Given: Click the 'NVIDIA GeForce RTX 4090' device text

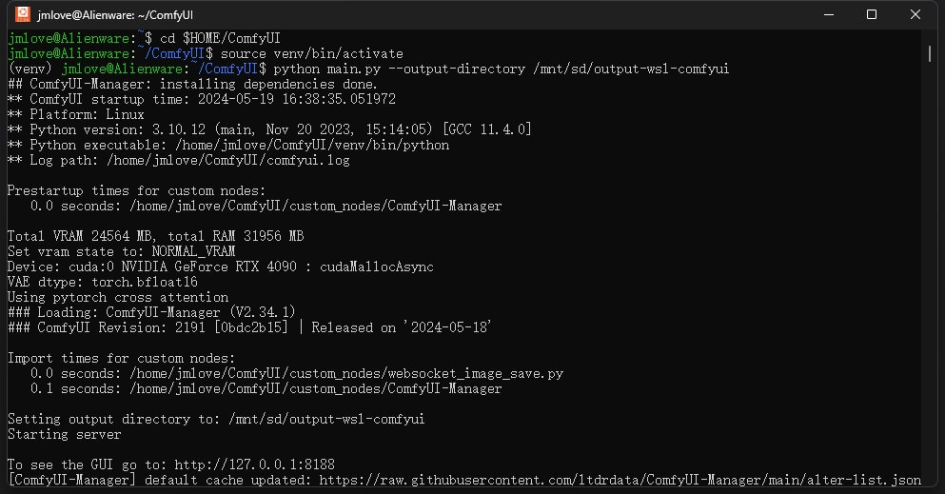Looking at the screenshot, I should (208, 267).
